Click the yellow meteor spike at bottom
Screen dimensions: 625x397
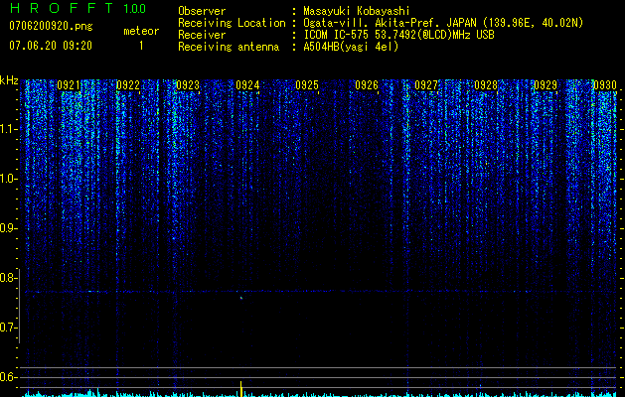pos(240,389)
